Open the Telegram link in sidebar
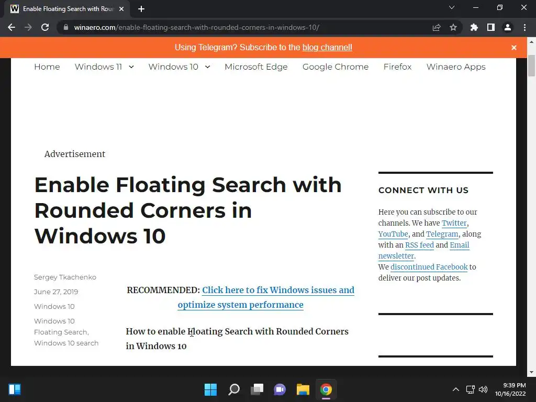Screen dimensions: 536x402 tap(442, 234)
